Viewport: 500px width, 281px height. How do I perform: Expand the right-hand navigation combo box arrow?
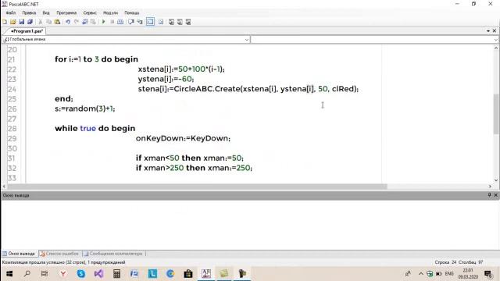(496, 40)
